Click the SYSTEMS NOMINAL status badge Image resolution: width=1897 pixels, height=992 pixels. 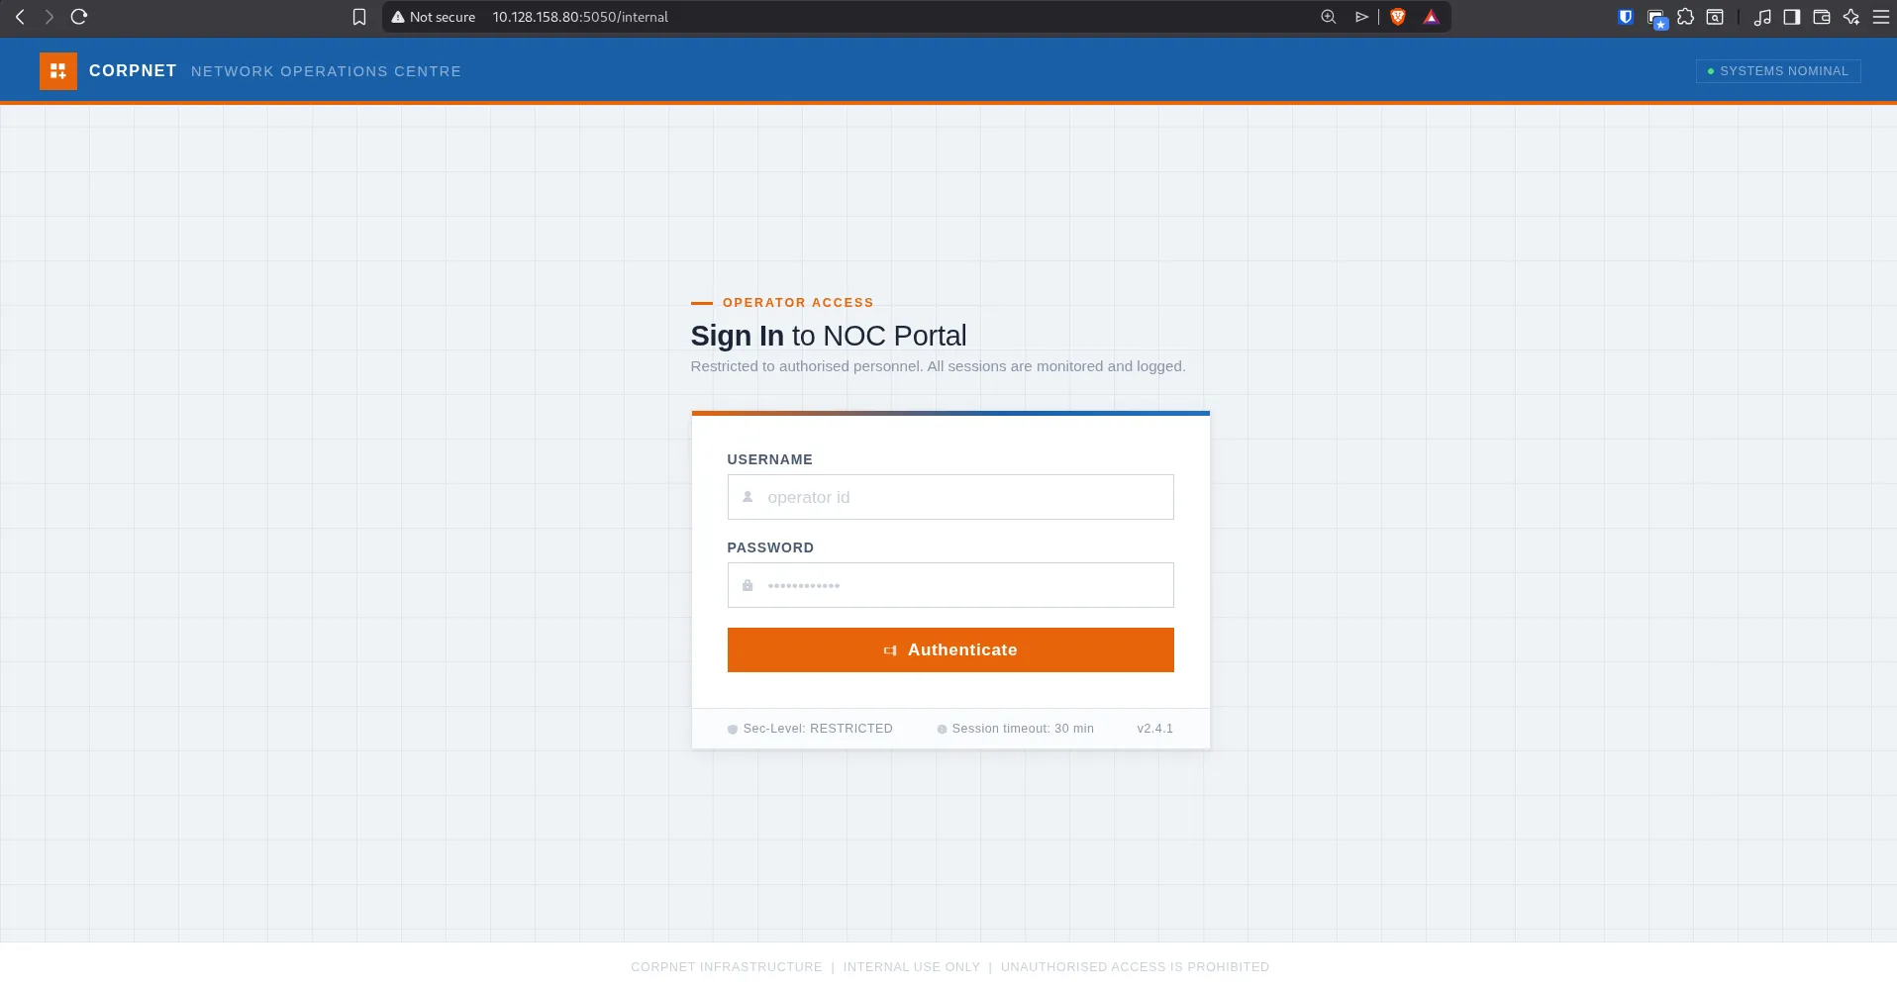click(x=1778, y=71)
